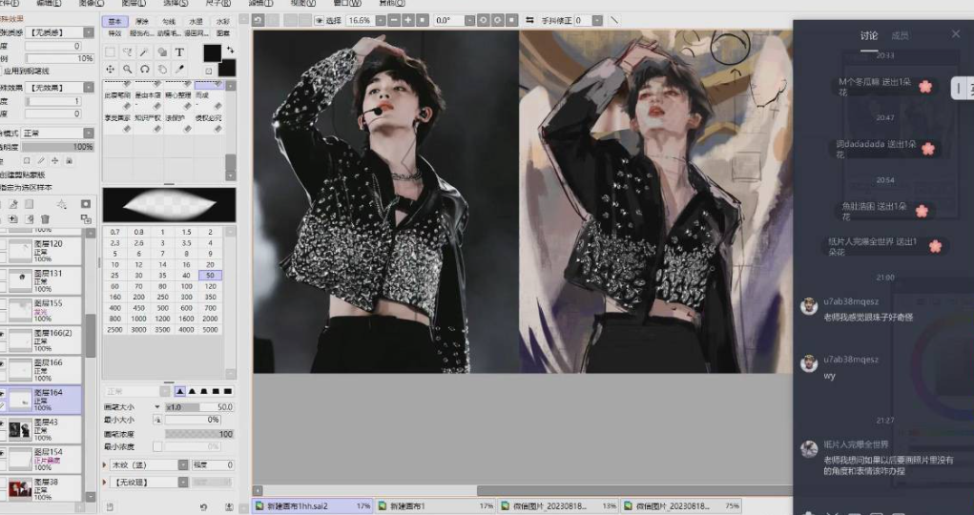
Task: Open the 窗口(W) menu
Action: click(x=346, y=3)
